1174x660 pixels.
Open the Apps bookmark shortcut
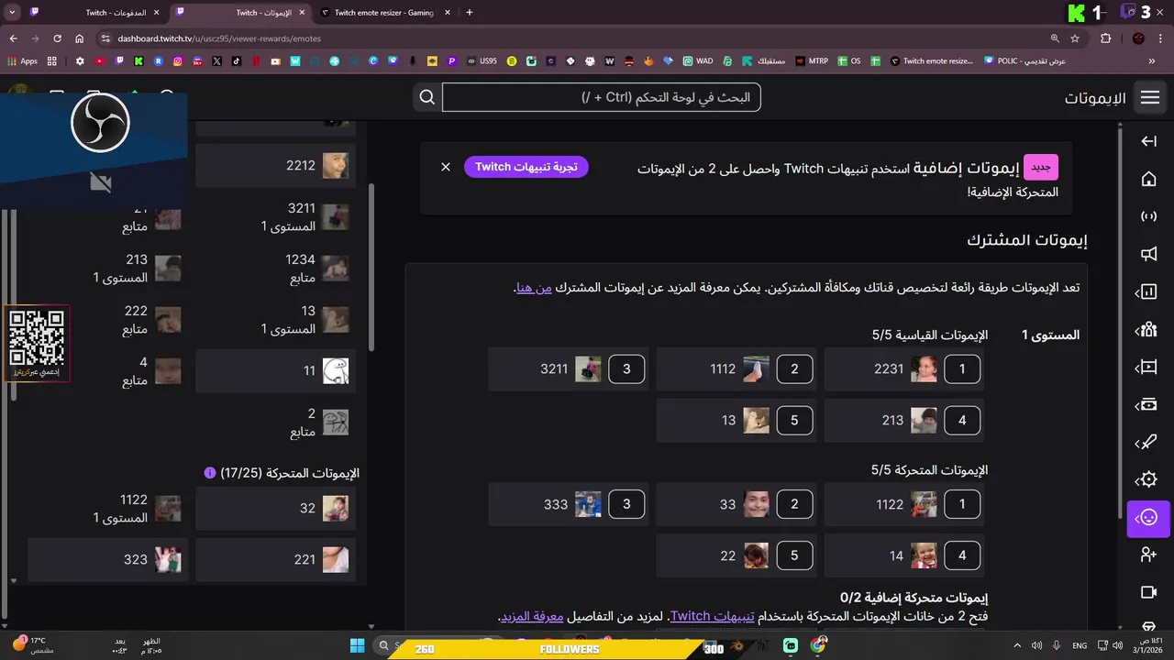(x=22, y=61)
